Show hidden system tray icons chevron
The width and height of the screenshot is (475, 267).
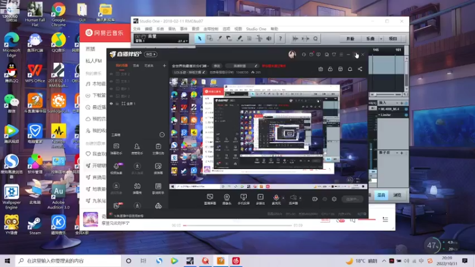pos(384,260)
